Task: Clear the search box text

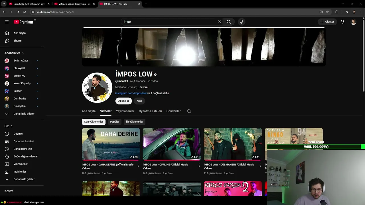Action: 220,22
